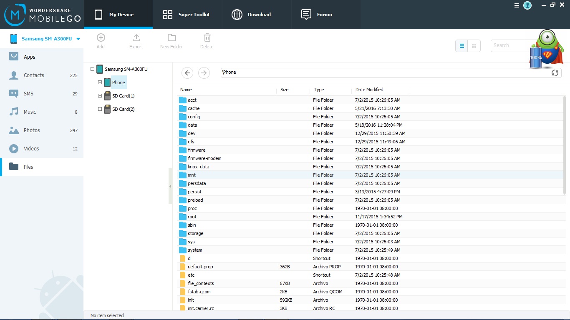Viewport: 570px width, 320px height.
Task: Expand the Phone tree node
Action: point(100,82)
